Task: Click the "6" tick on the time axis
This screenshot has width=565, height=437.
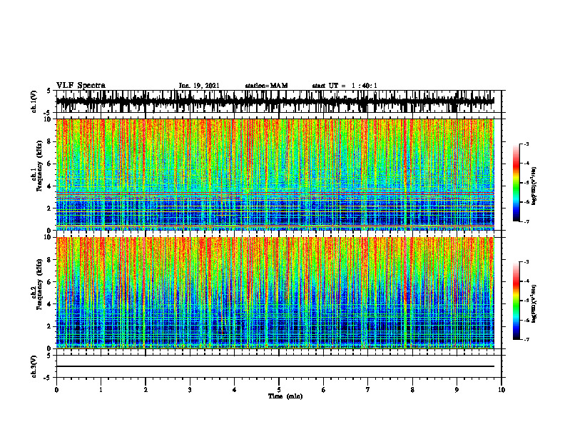Action: click(x=324, y=390)
